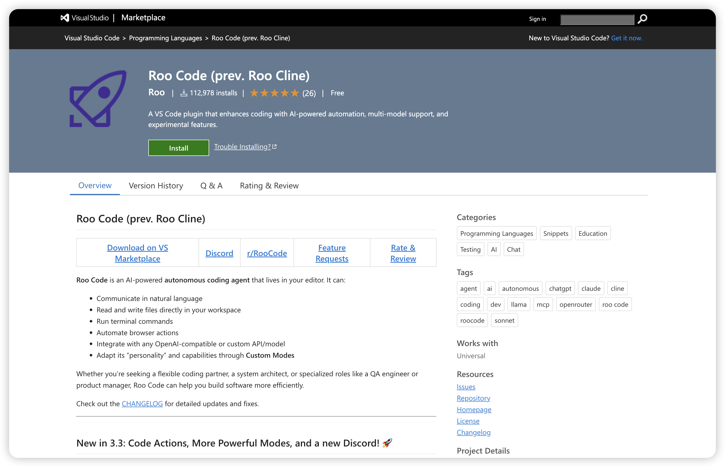Screen dimensions: 725x467
Task: Click the chatgpt tag
Action: pos(560,288)
